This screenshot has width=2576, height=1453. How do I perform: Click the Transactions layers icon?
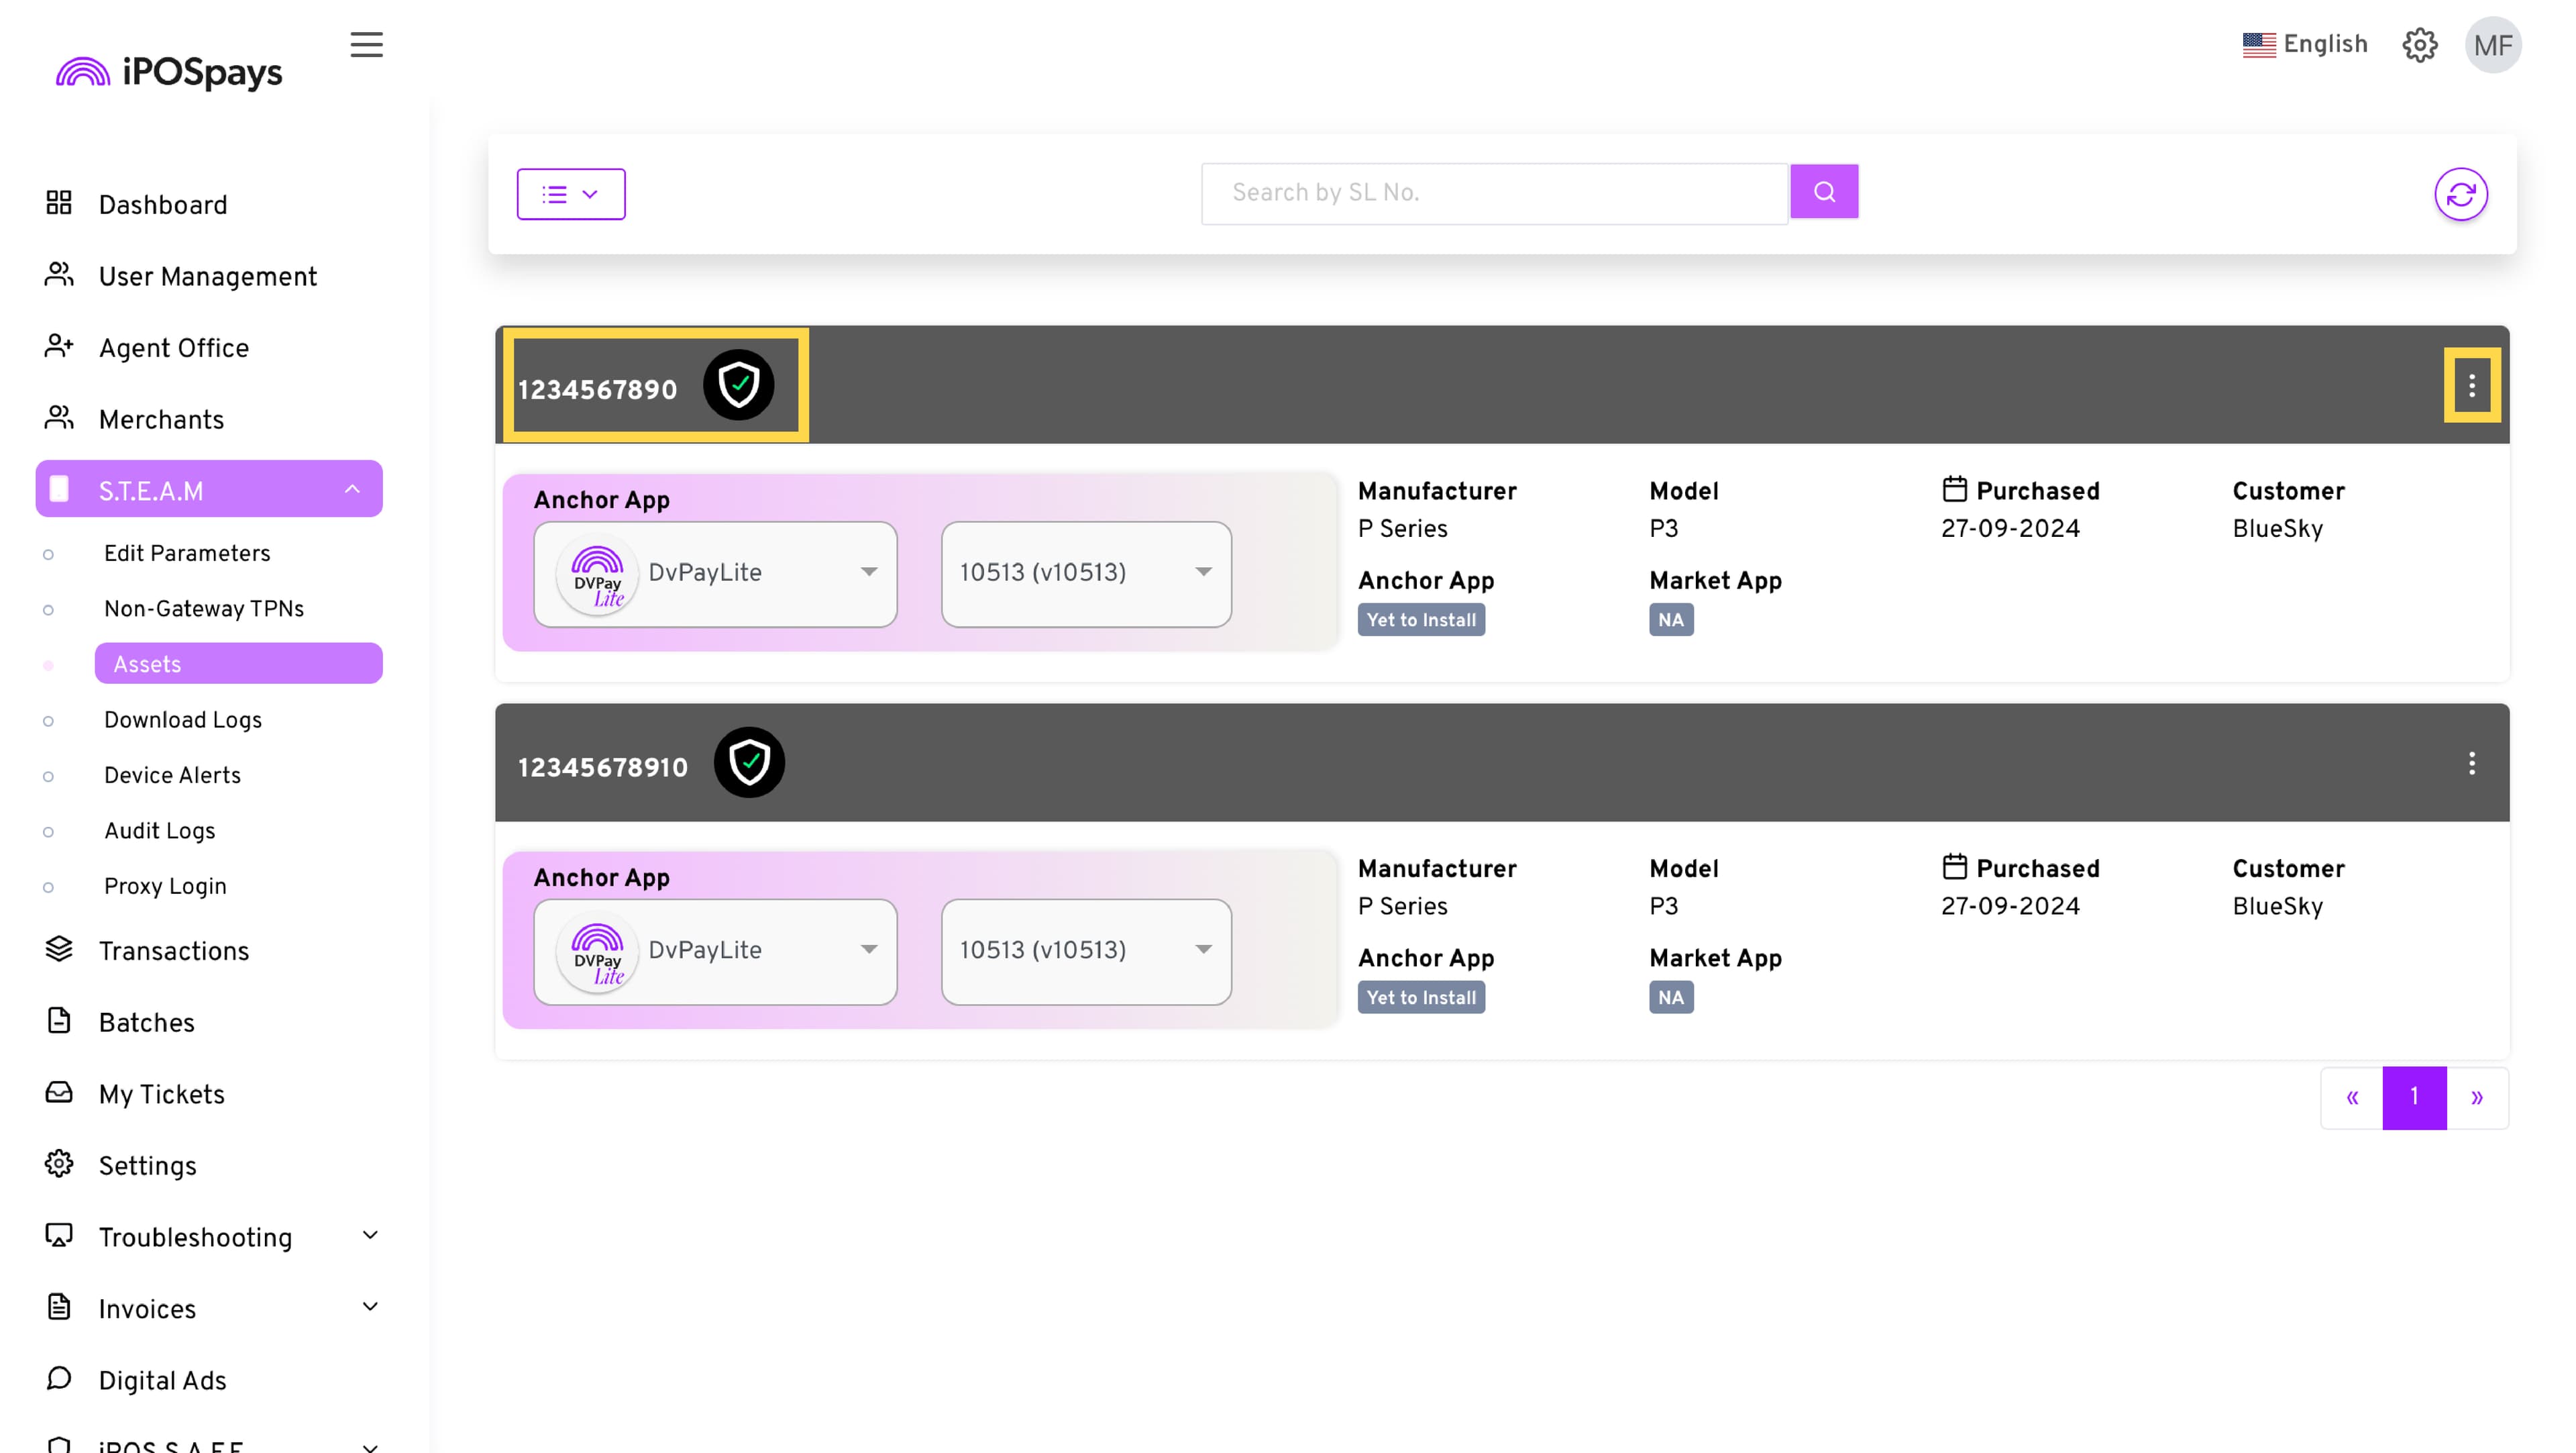[x=59, y=950]
